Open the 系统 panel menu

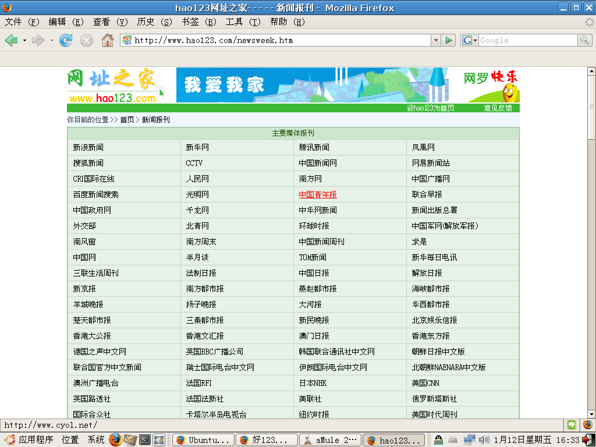tap(96, 440)
